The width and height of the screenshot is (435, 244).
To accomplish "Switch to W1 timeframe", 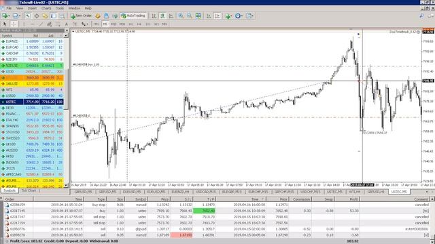I will [x=156, y=24].
